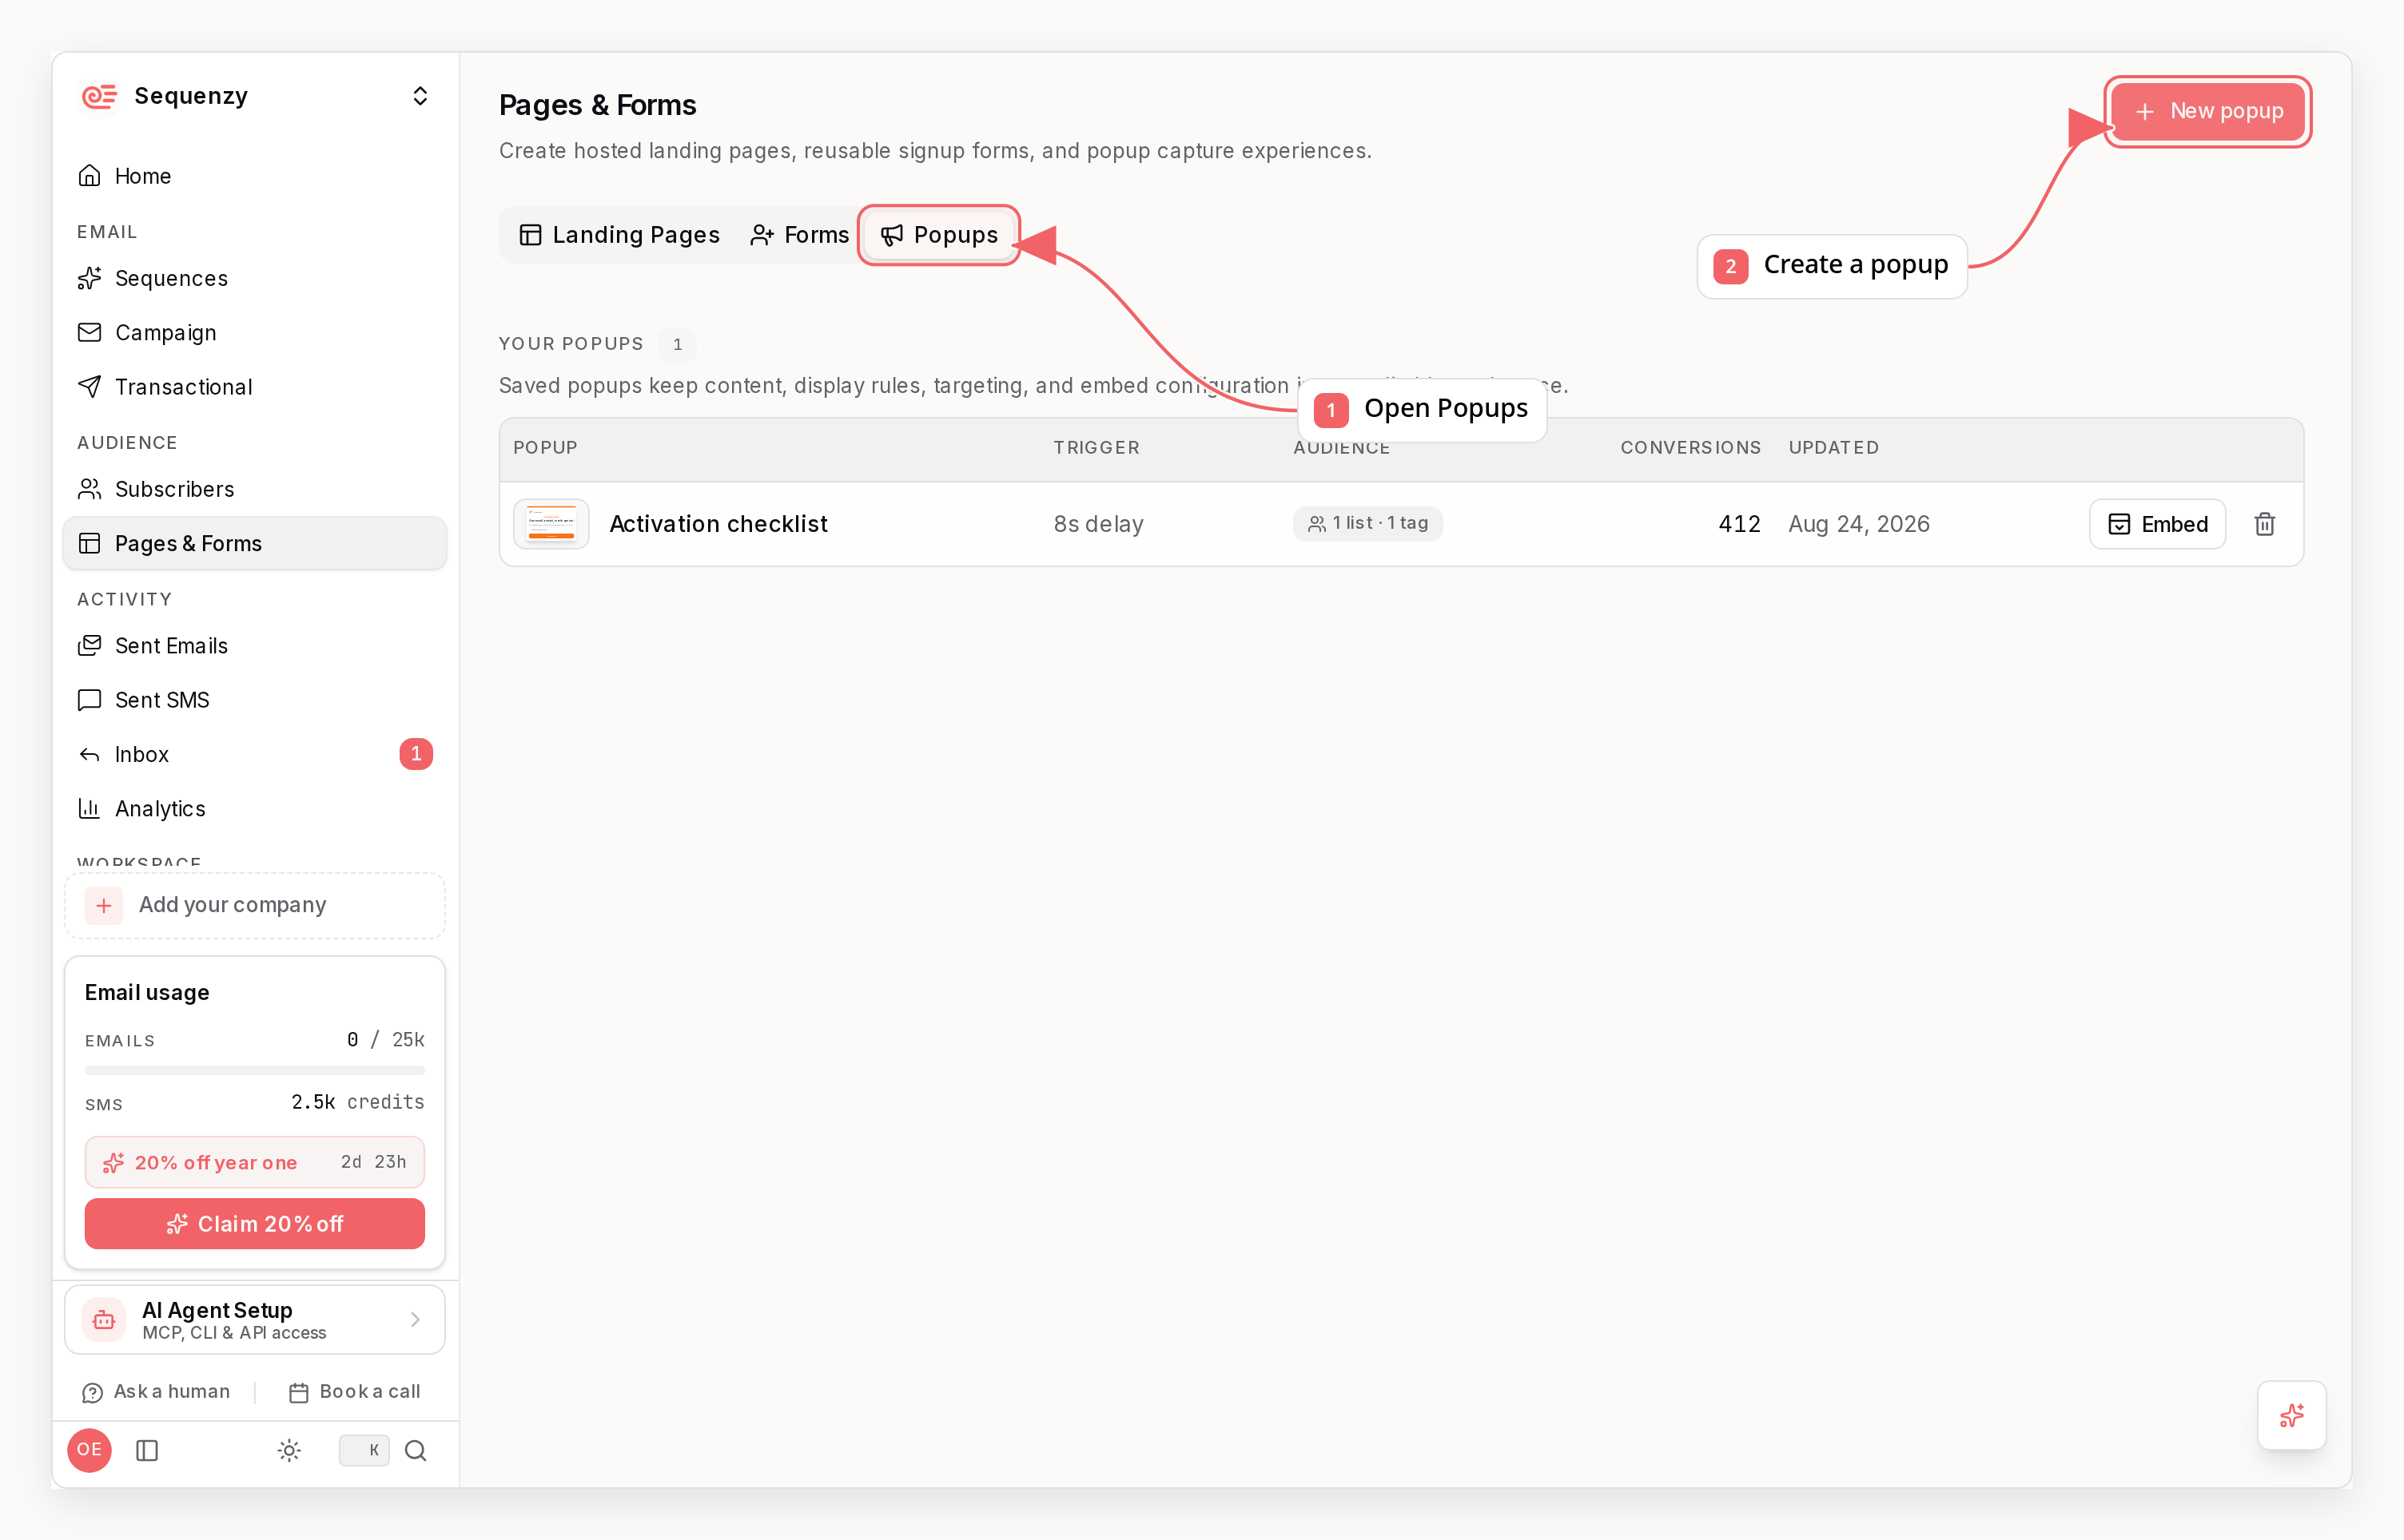Click the 412 conversions value
The image size is (2404, 1540).
click(1740, 524)
